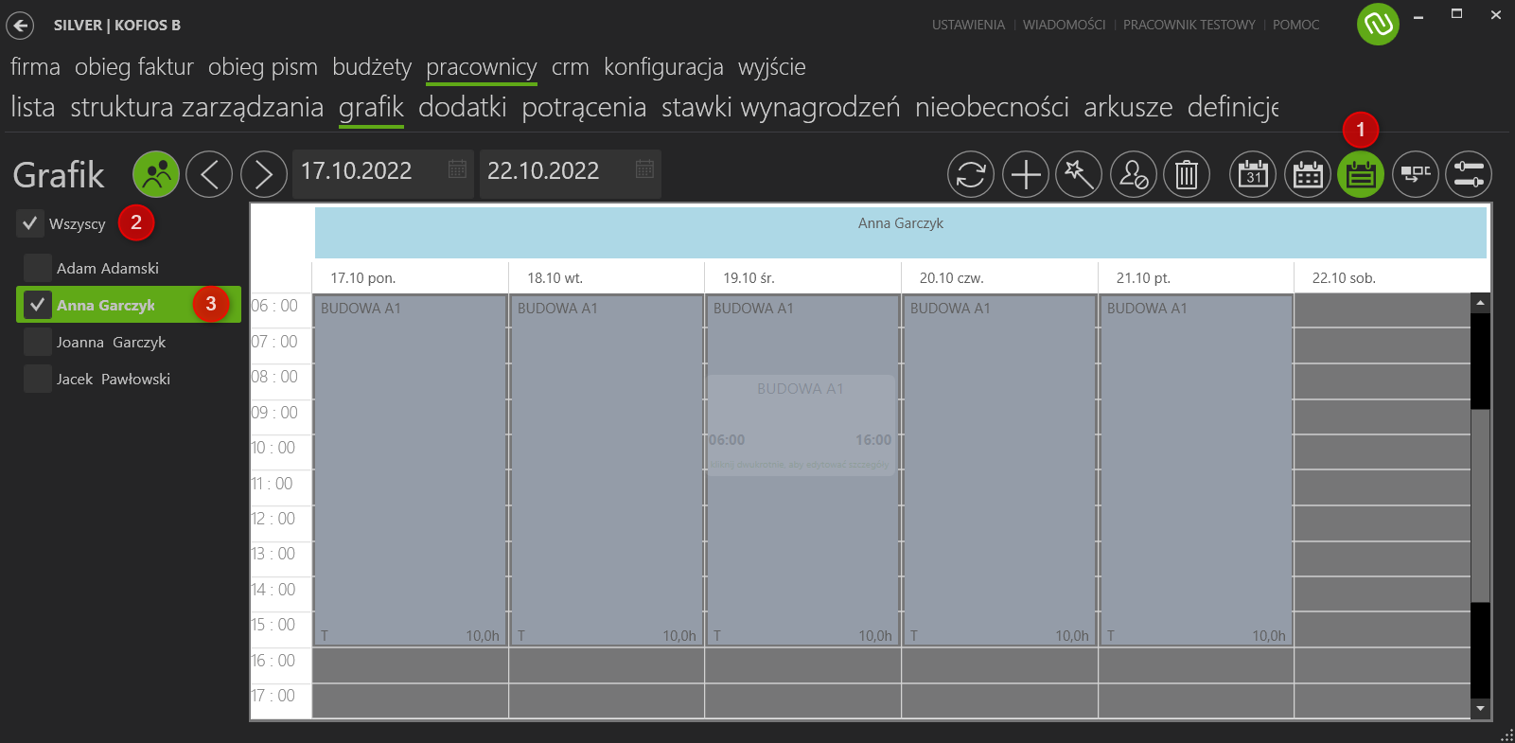
Task: Click highlighted BUDOWA A1 06:00-16:00 tooltip card
Action: 801,425
